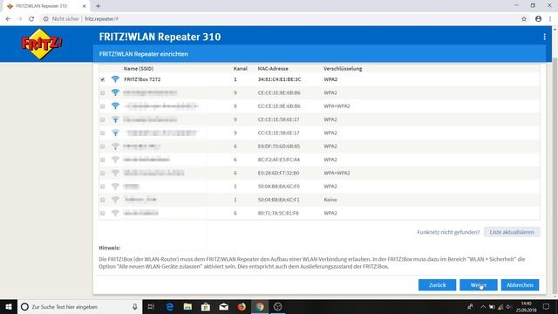558x314 pixels.
Task: Click the signal icon in the CC:CE:1E:8E:6B:B6 row
Action: click(115, 106)
